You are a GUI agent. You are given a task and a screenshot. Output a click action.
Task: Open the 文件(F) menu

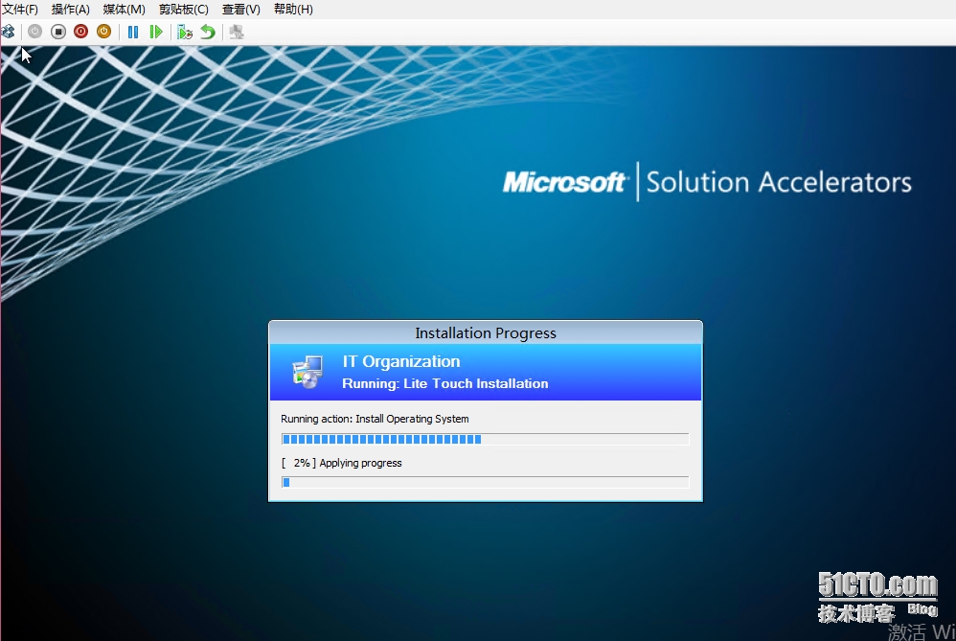tap(19, 10)
